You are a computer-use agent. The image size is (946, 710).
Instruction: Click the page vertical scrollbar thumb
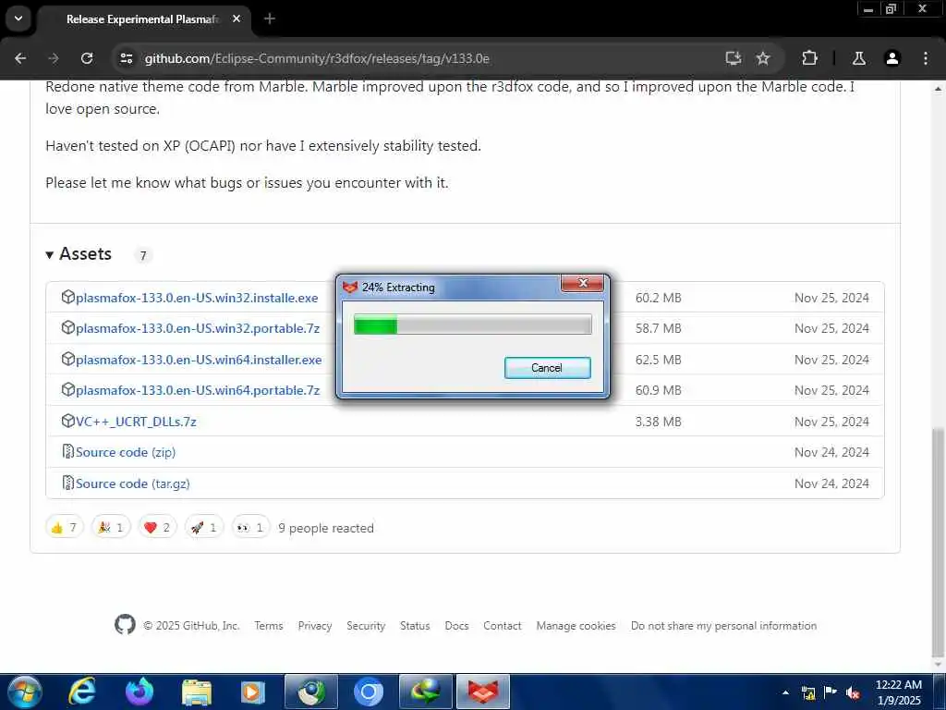point(938,542)
